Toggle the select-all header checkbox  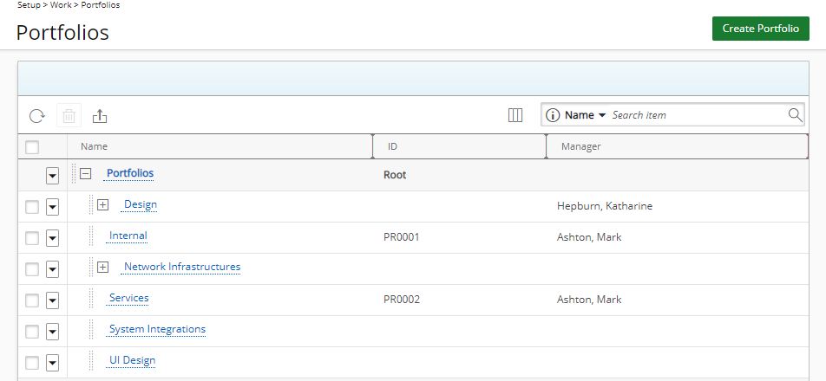(x=32, y=146)
